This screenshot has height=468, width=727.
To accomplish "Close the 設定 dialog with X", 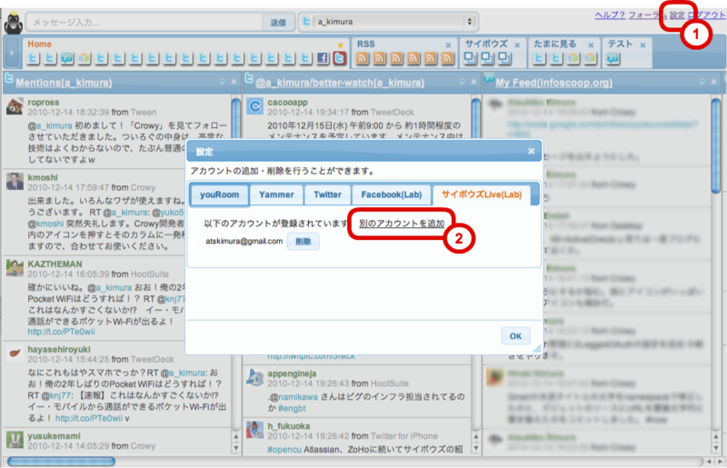I will [x=532, y=151].
